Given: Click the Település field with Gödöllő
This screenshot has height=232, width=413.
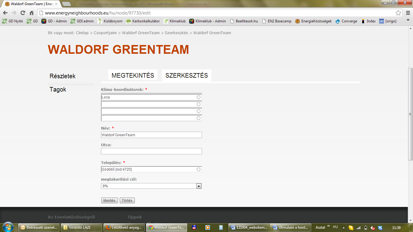Looking at the screenshot, I should point(151,169).
